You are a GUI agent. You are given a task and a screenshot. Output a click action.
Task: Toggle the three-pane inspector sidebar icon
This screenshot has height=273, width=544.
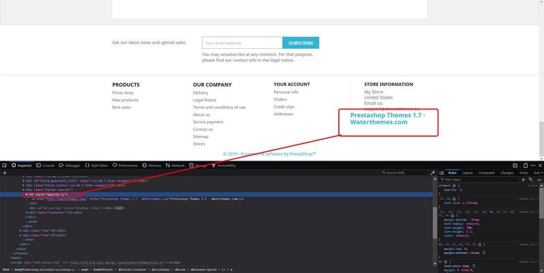pos(441,173)
